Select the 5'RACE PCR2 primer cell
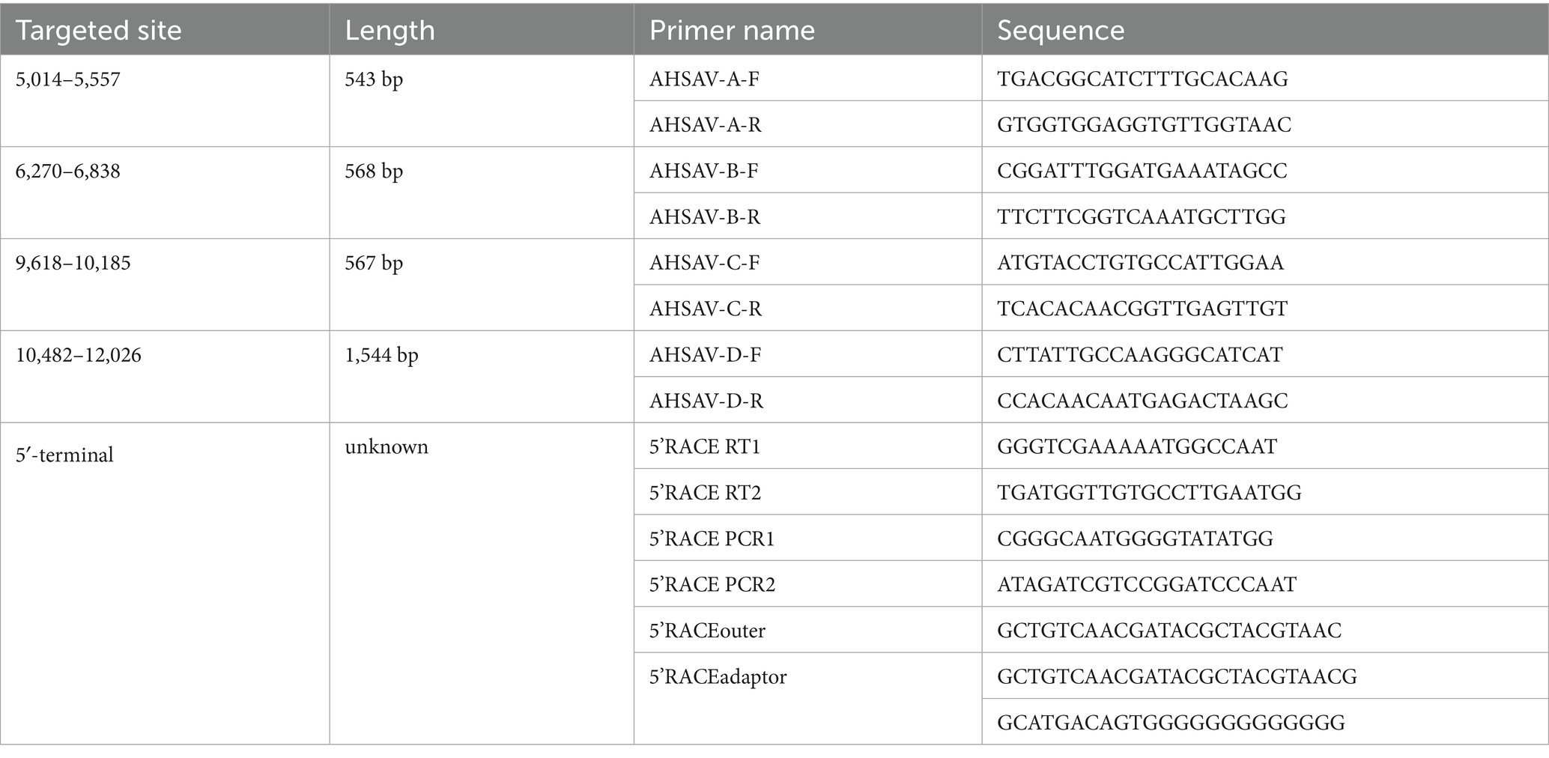Viewport: 1549px width, 758px height. [807, 584]
